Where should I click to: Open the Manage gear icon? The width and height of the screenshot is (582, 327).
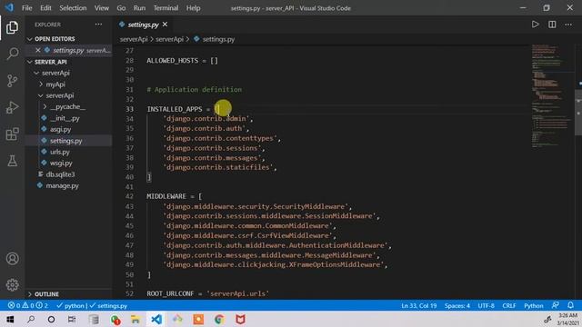12,284
